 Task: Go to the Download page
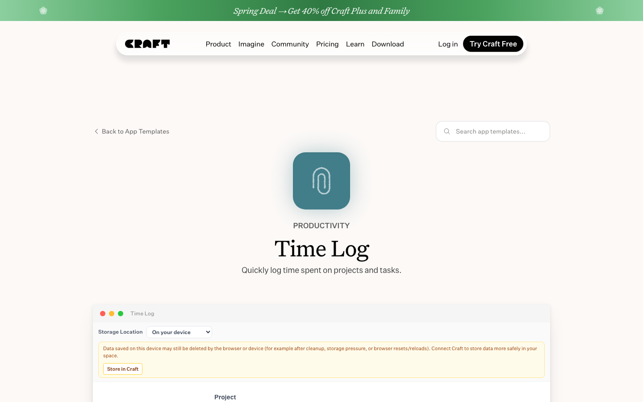click(388, 44)
